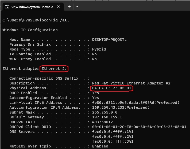Click DNS server fec0:0:0:ffff::3%1

pyautogui.click(x=113, y=141)
